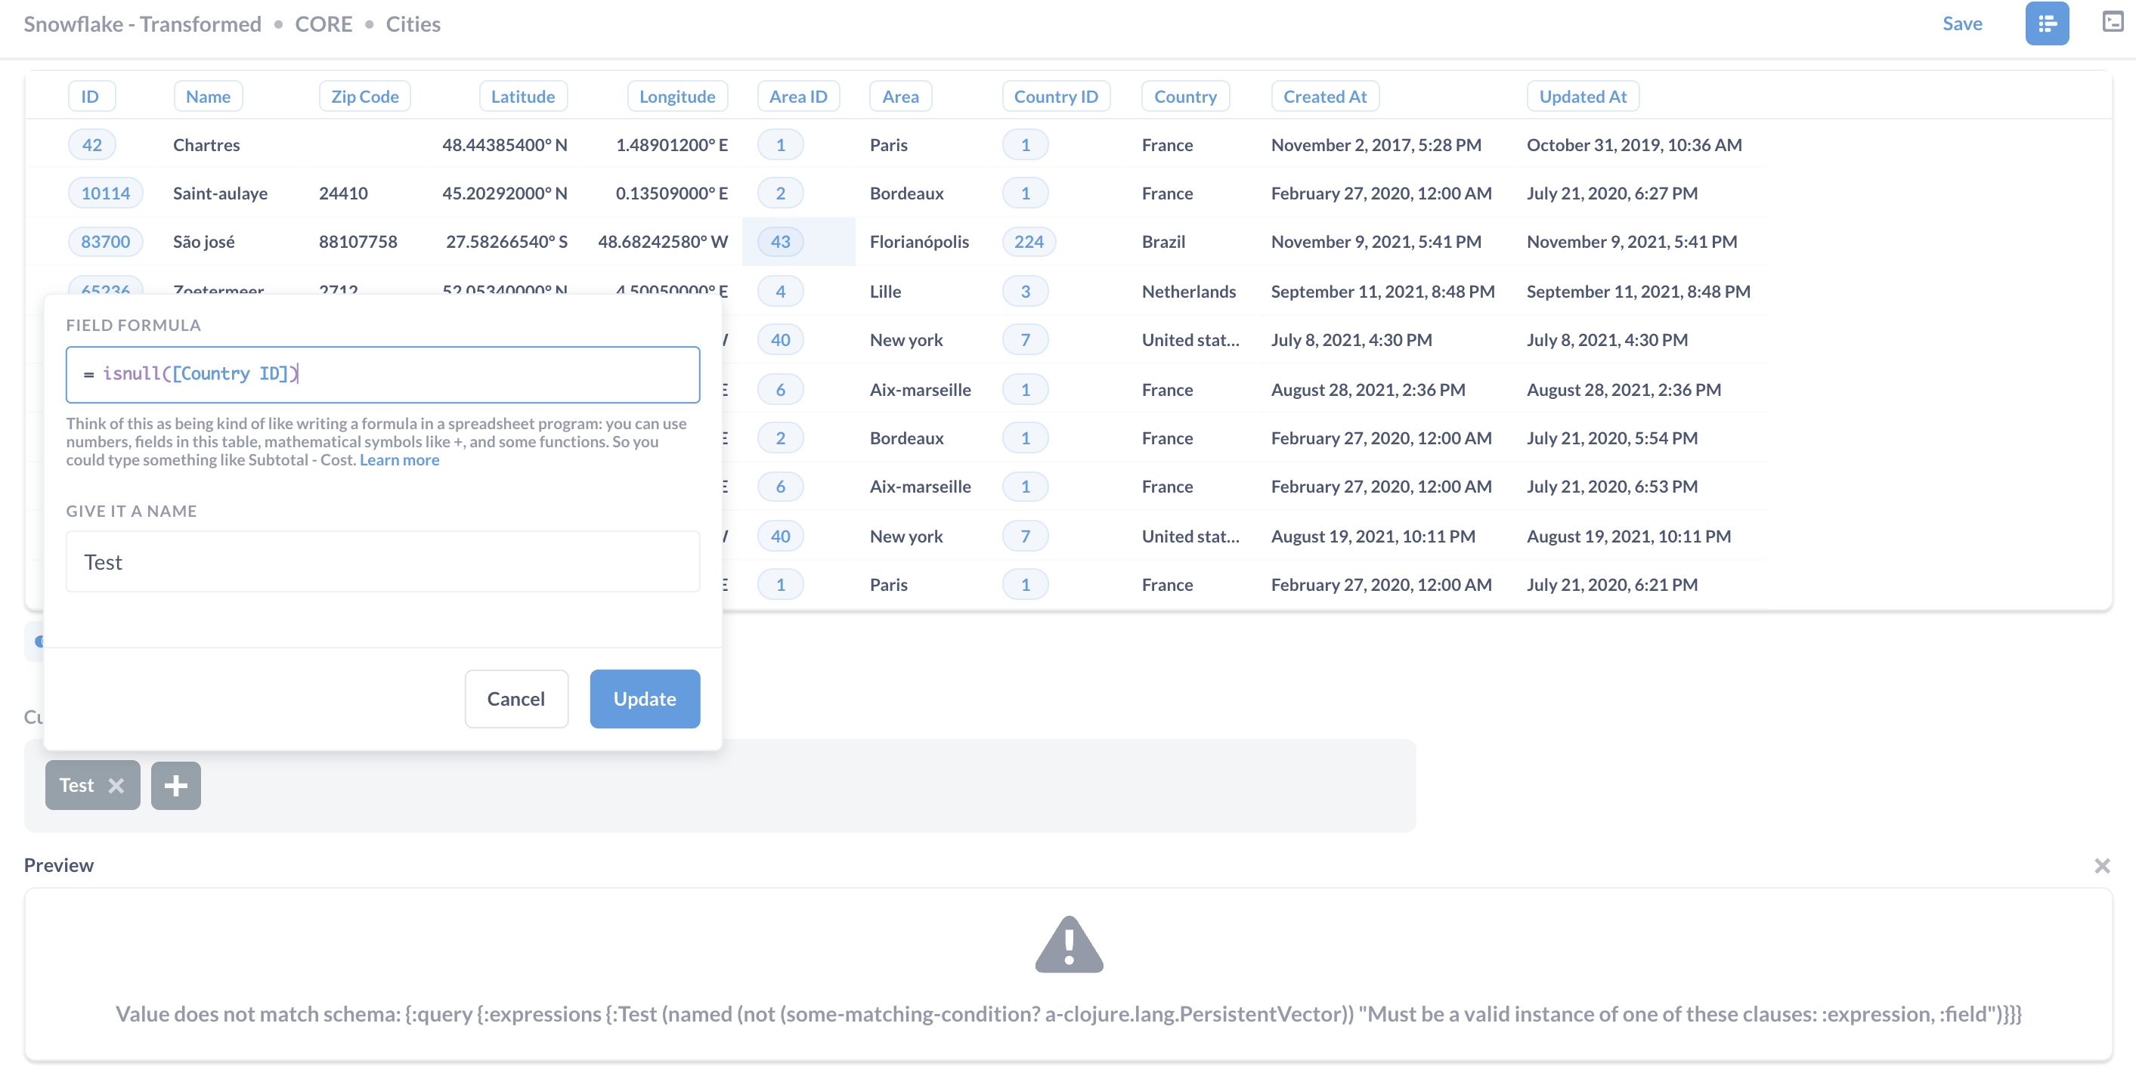Open the Learn more link
Screen dimensions: 2136x1079
399,460
